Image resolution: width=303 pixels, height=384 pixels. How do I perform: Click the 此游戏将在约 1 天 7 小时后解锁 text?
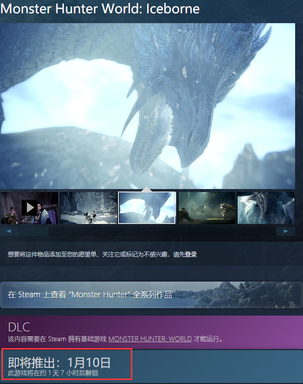coord(53,373)
